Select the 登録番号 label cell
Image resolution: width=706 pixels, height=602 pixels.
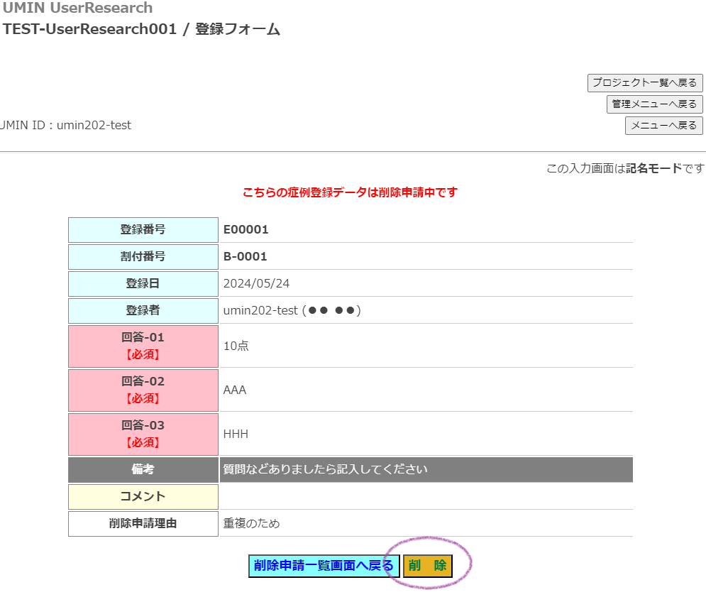tap(143, 230)
